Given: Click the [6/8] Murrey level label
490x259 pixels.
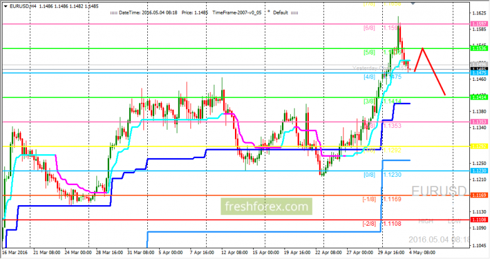Looking at the screenshot, I should (369, 28).
